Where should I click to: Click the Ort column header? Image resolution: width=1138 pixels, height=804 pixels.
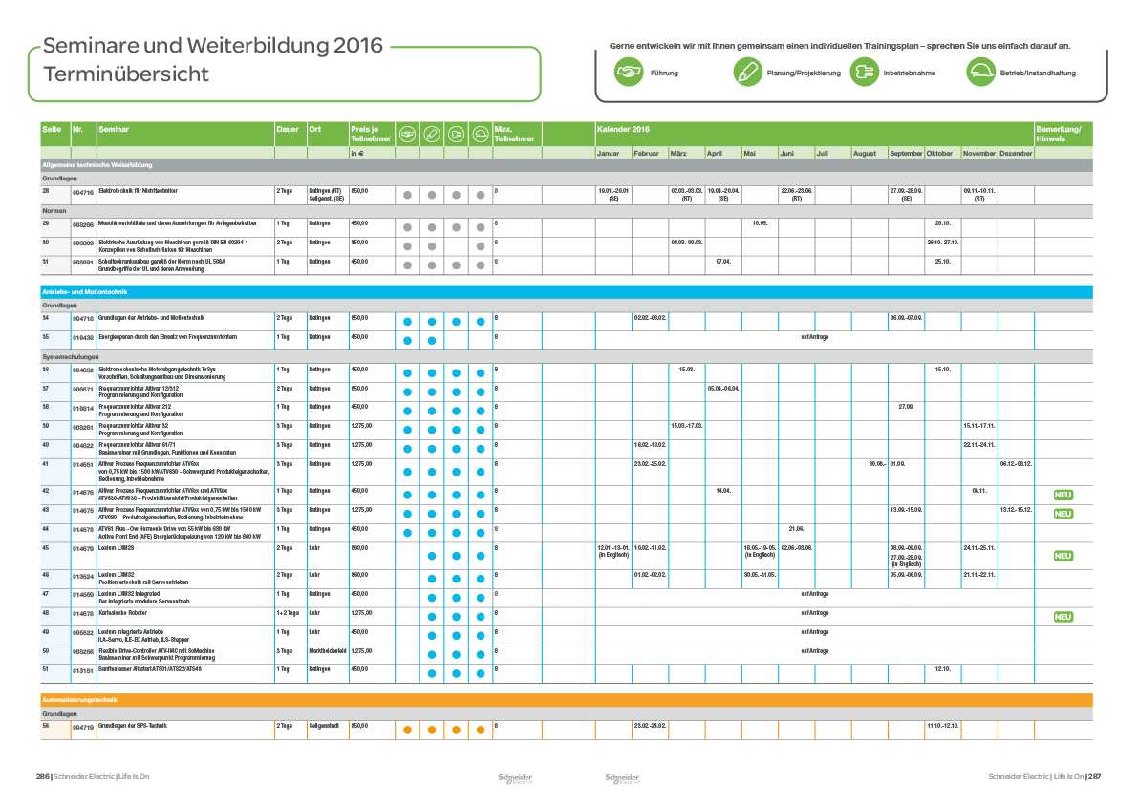[315, 129]
